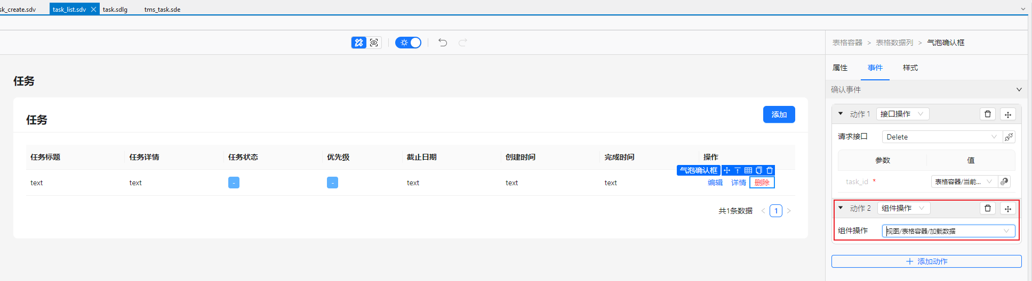Open tab list chevron at top right

pyautogui.click(x=1023, y=9)
